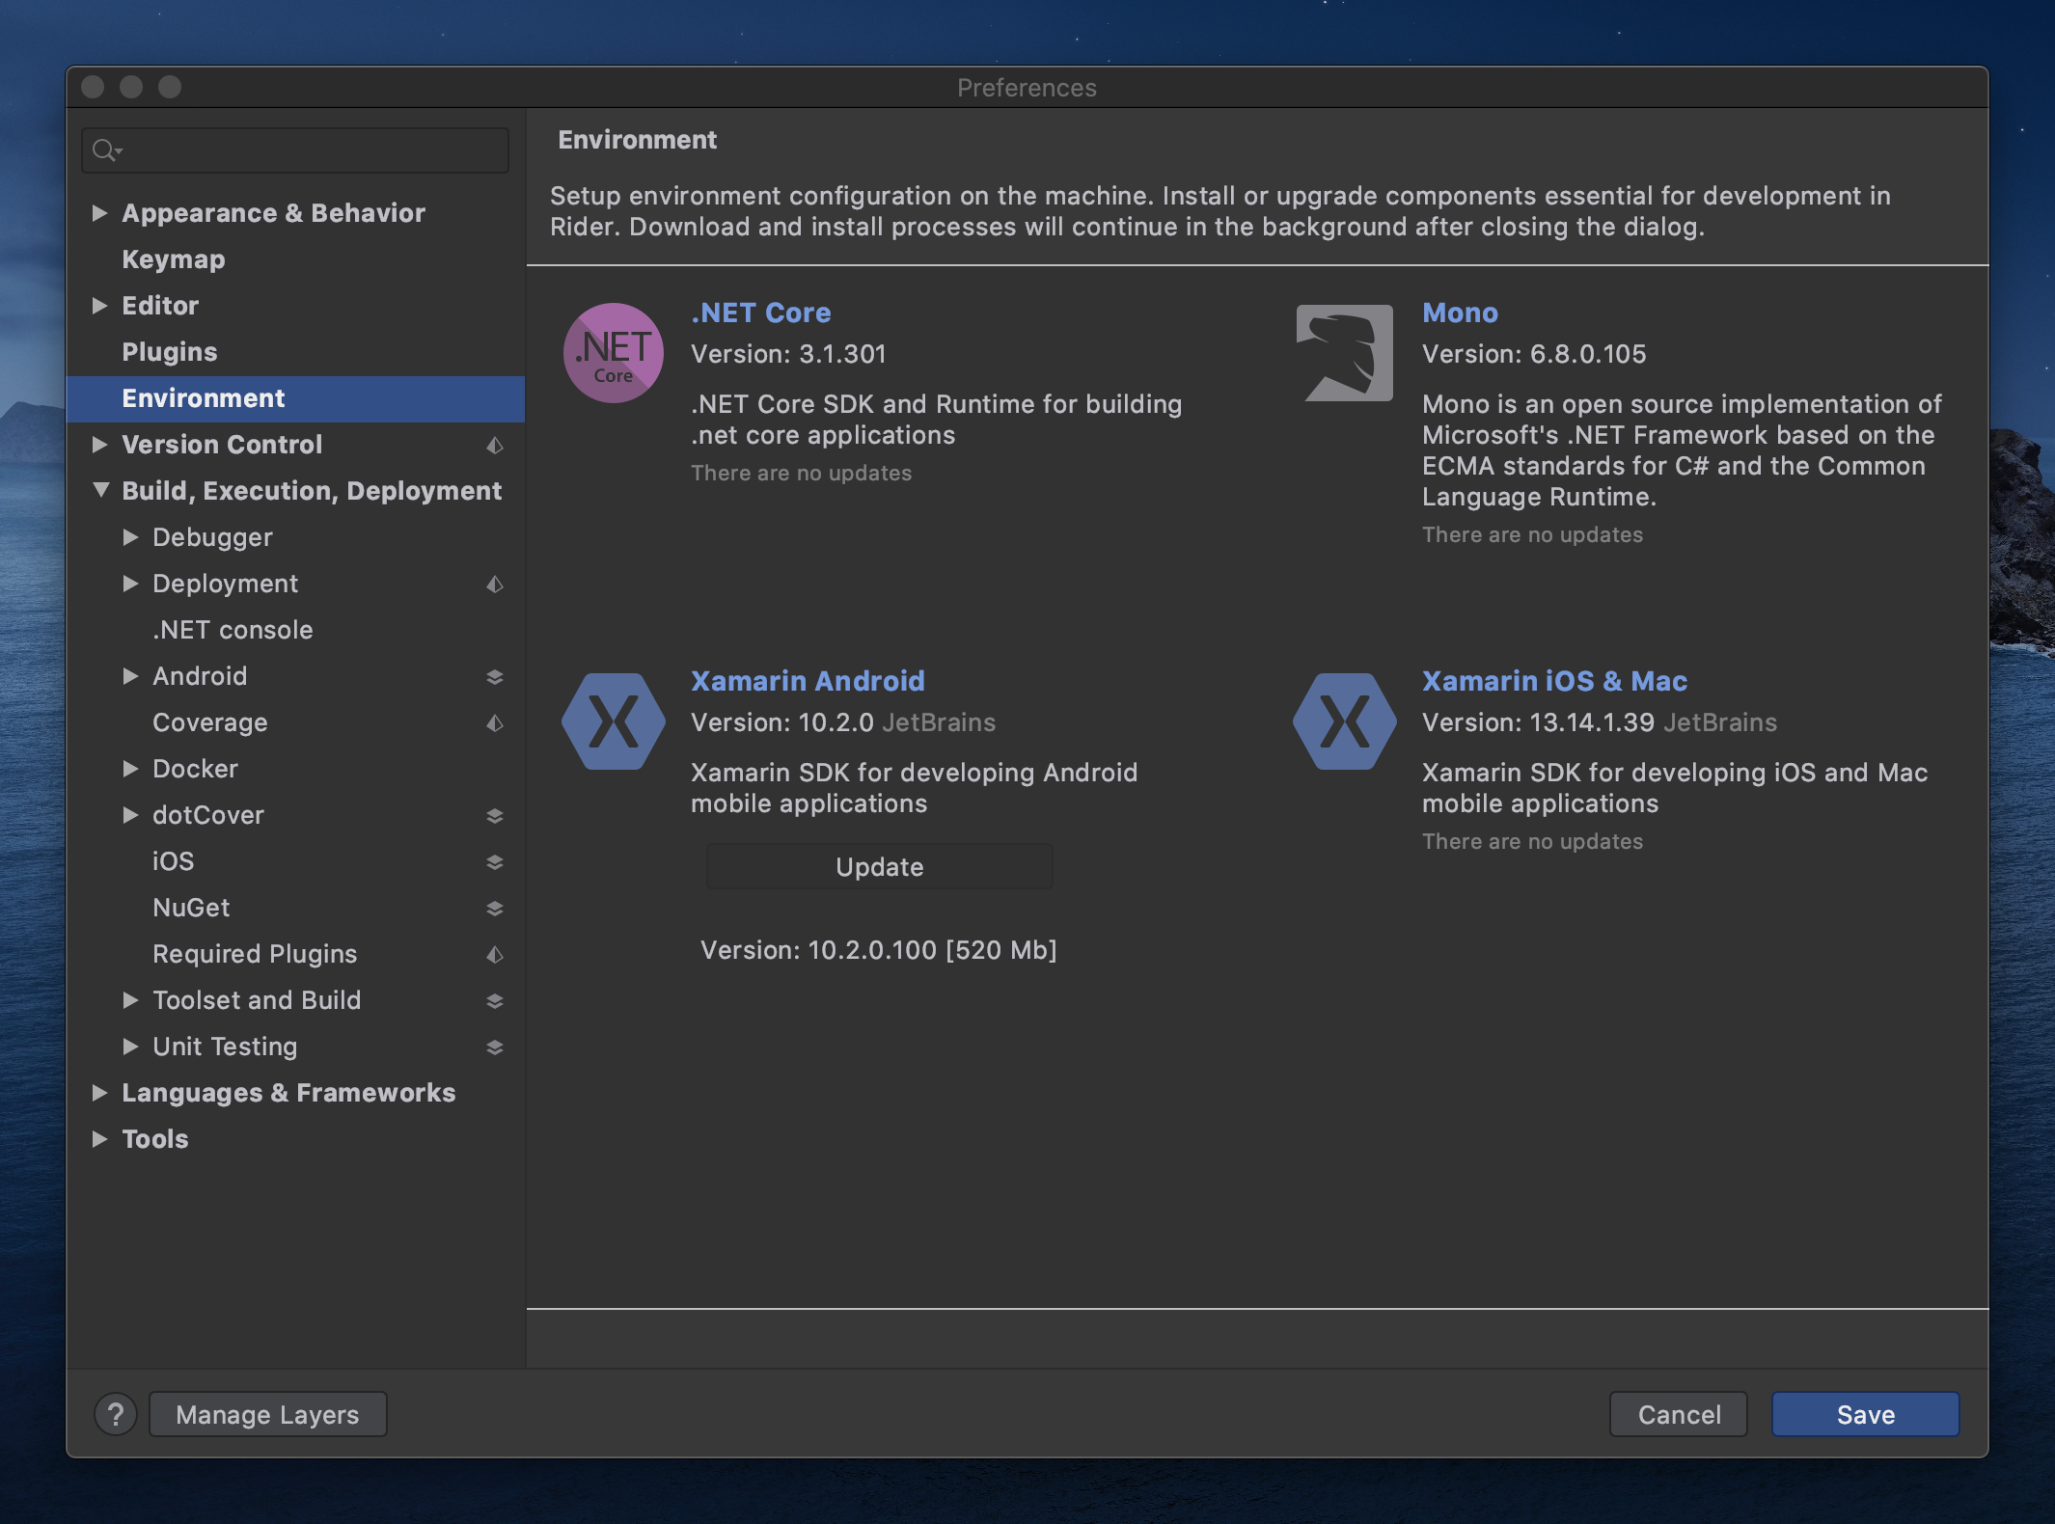The height and width of the screenshot is (1524, 2055).
Task: Click layer icon beside Version Control
Action: click(x=495, y=445)
